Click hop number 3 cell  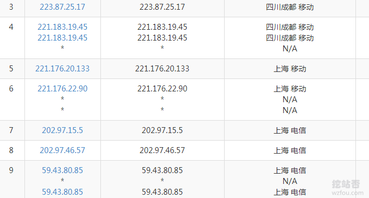[x=11, y=7]
